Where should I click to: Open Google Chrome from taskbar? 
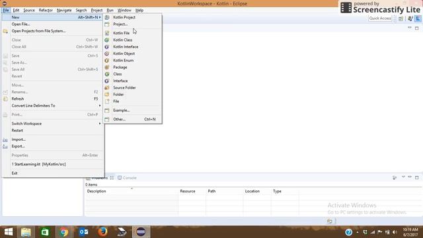64,232
